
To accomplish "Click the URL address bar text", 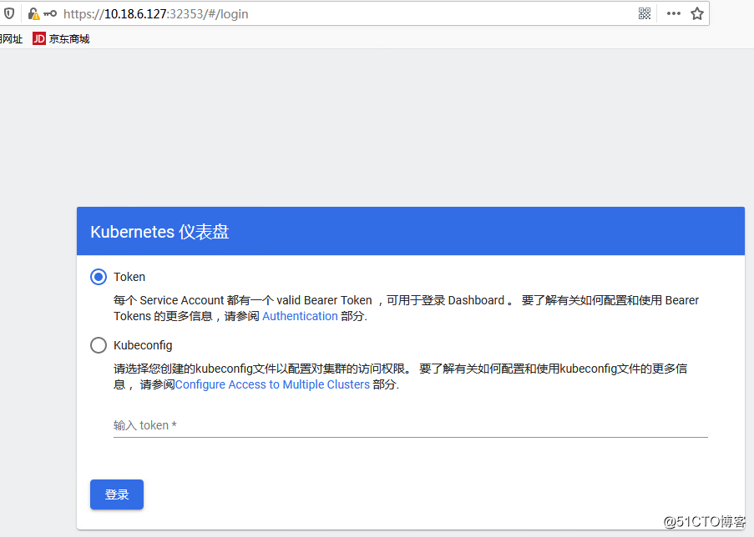I will pyautogui.click(x=156, y=14).
